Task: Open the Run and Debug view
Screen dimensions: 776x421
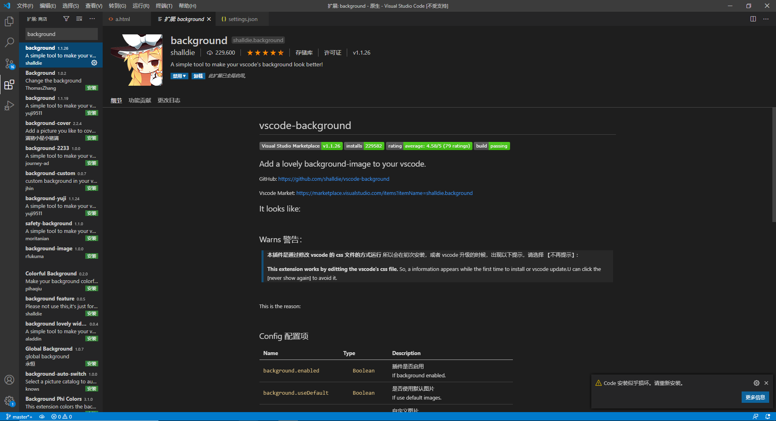Action: click(9, 106)
